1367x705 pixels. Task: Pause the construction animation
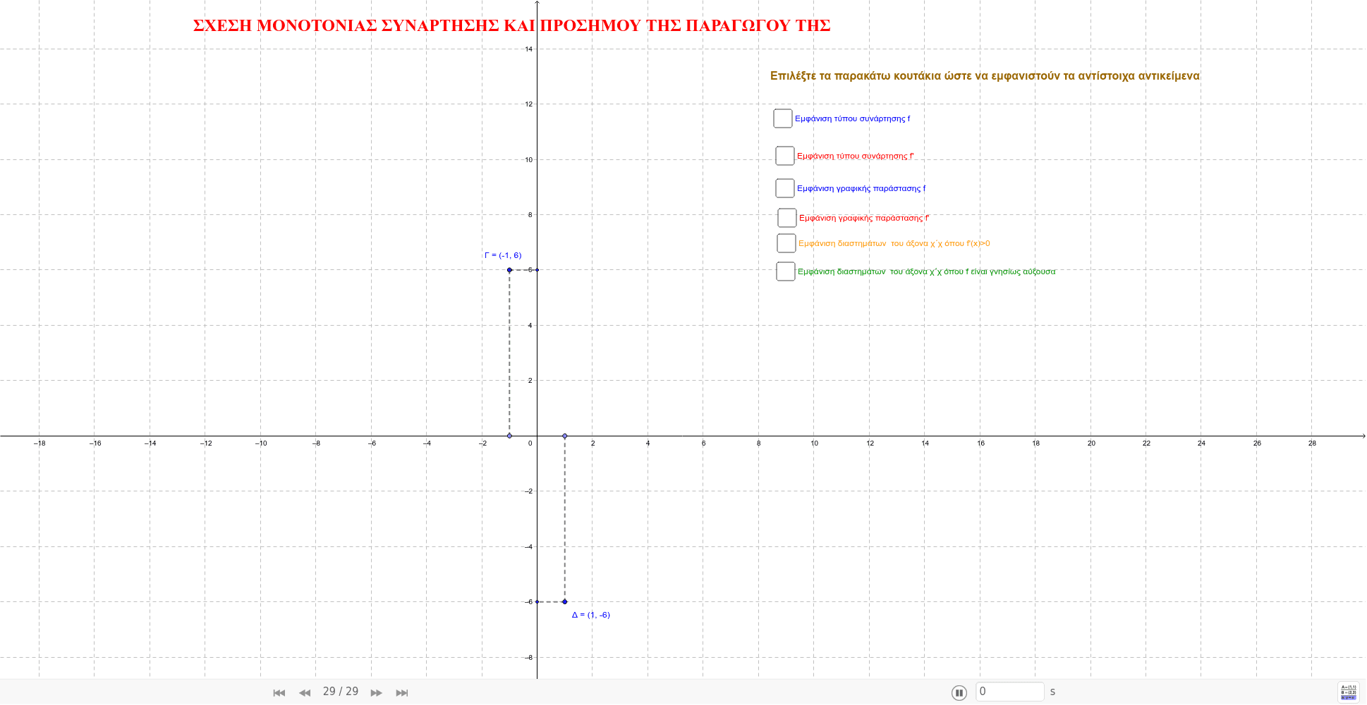tap(959, 693)
